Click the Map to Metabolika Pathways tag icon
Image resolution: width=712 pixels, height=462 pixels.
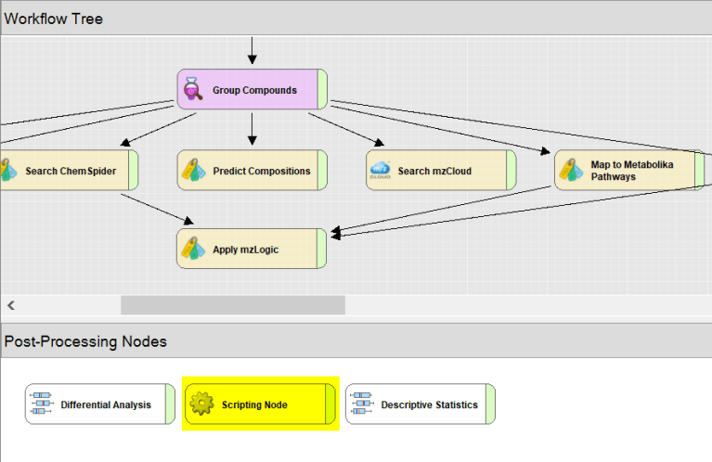click(x=571, y=170)
